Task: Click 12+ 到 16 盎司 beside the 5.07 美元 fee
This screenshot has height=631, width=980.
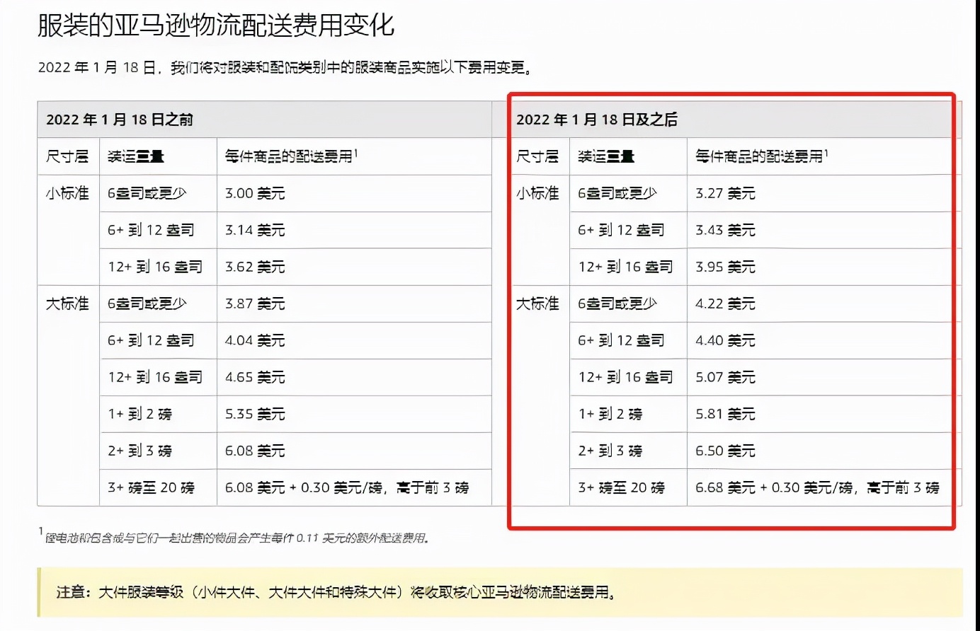Action: [625, 377]
